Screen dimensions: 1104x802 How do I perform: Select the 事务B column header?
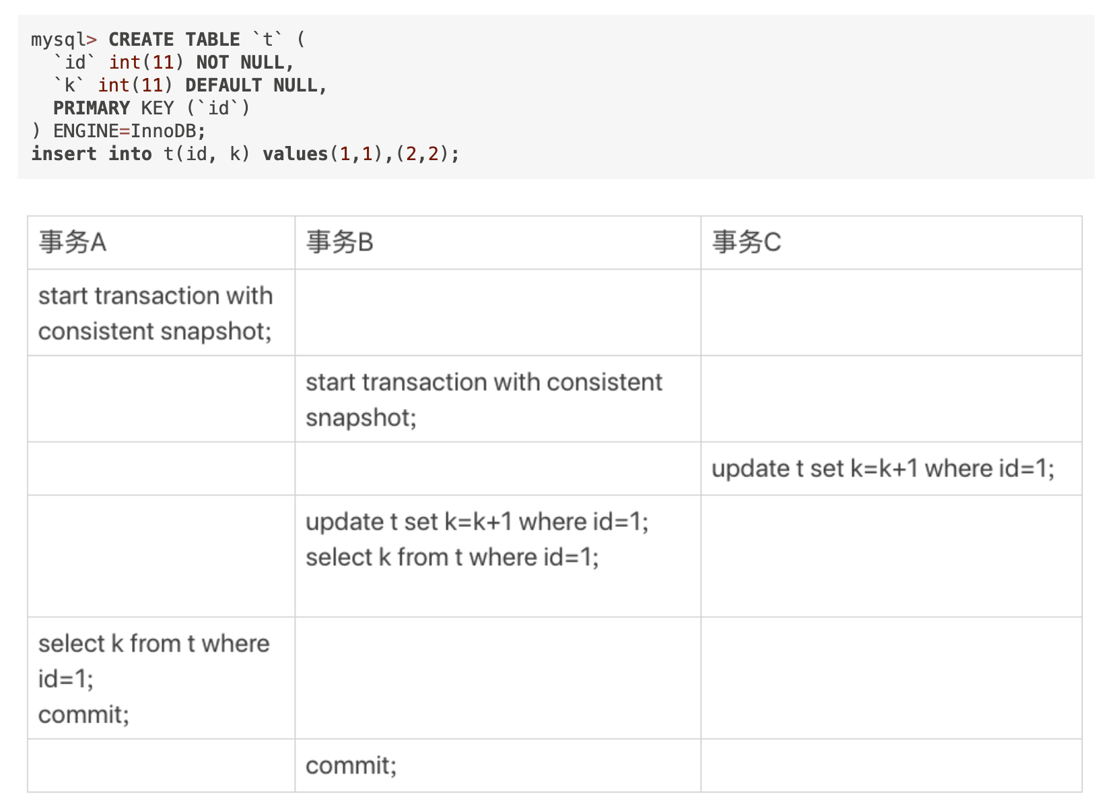[x=340, y=242]
